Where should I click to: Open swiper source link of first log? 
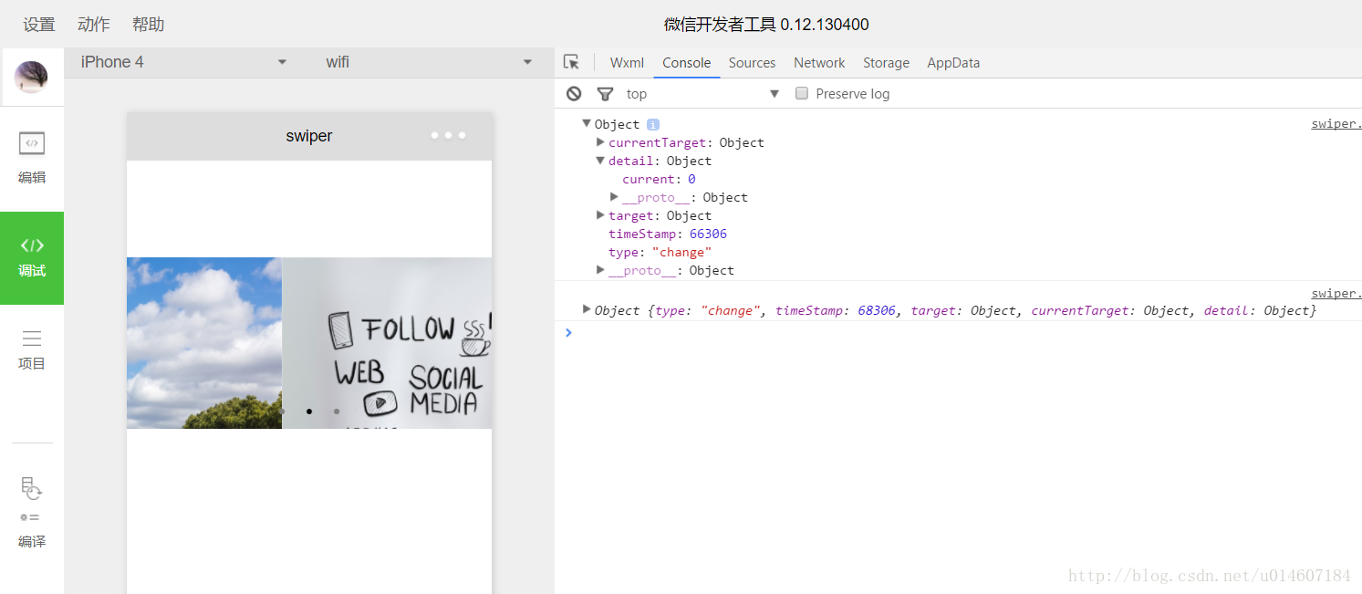1336,124
